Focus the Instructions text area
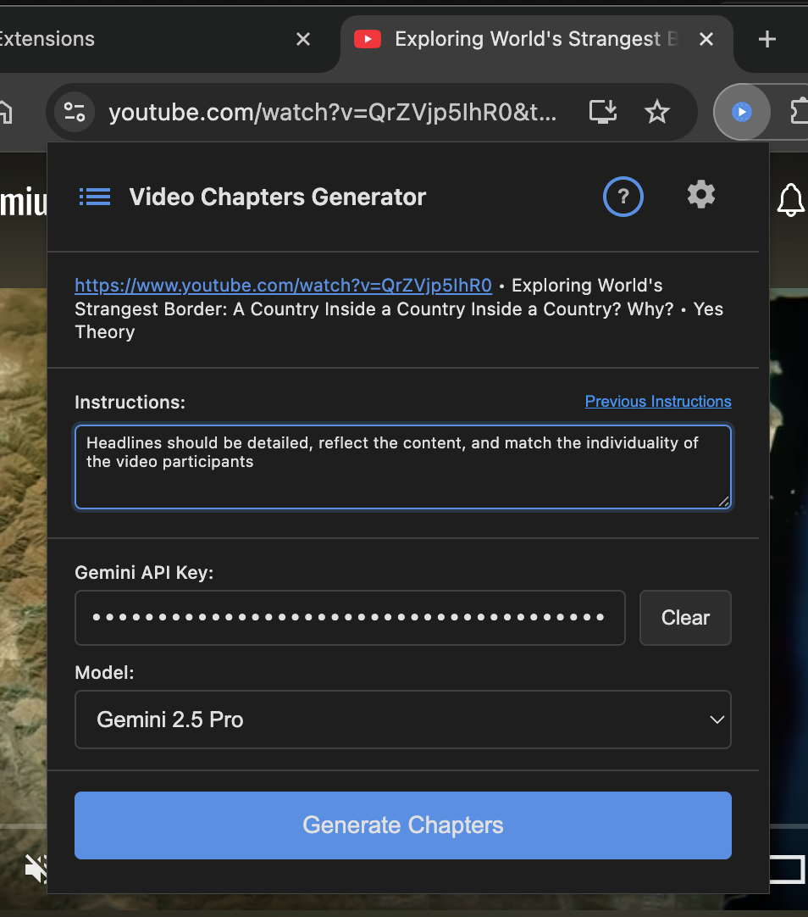Viewport: 808px width, 917px height. pyautogui.click(x=403, y=467)
